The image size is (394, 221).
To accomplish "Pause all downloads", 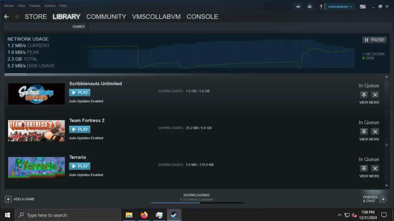I will click(374, 40).
